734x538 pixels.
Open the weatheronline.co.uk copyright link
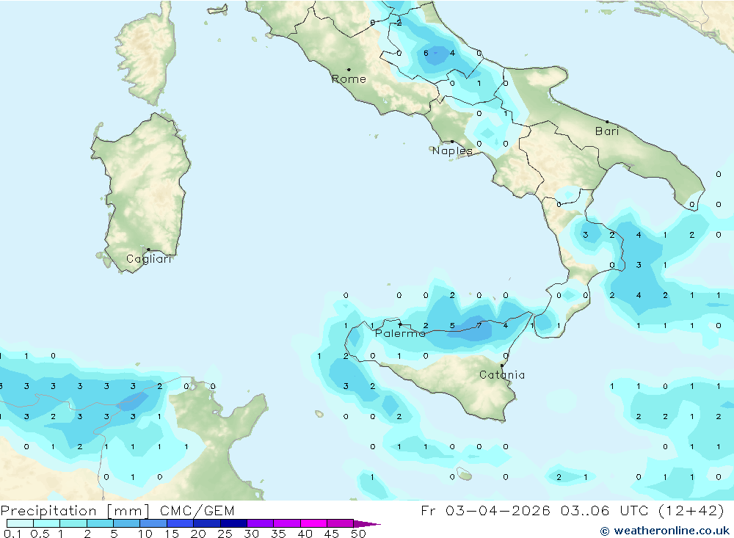(x=665, y=531)
